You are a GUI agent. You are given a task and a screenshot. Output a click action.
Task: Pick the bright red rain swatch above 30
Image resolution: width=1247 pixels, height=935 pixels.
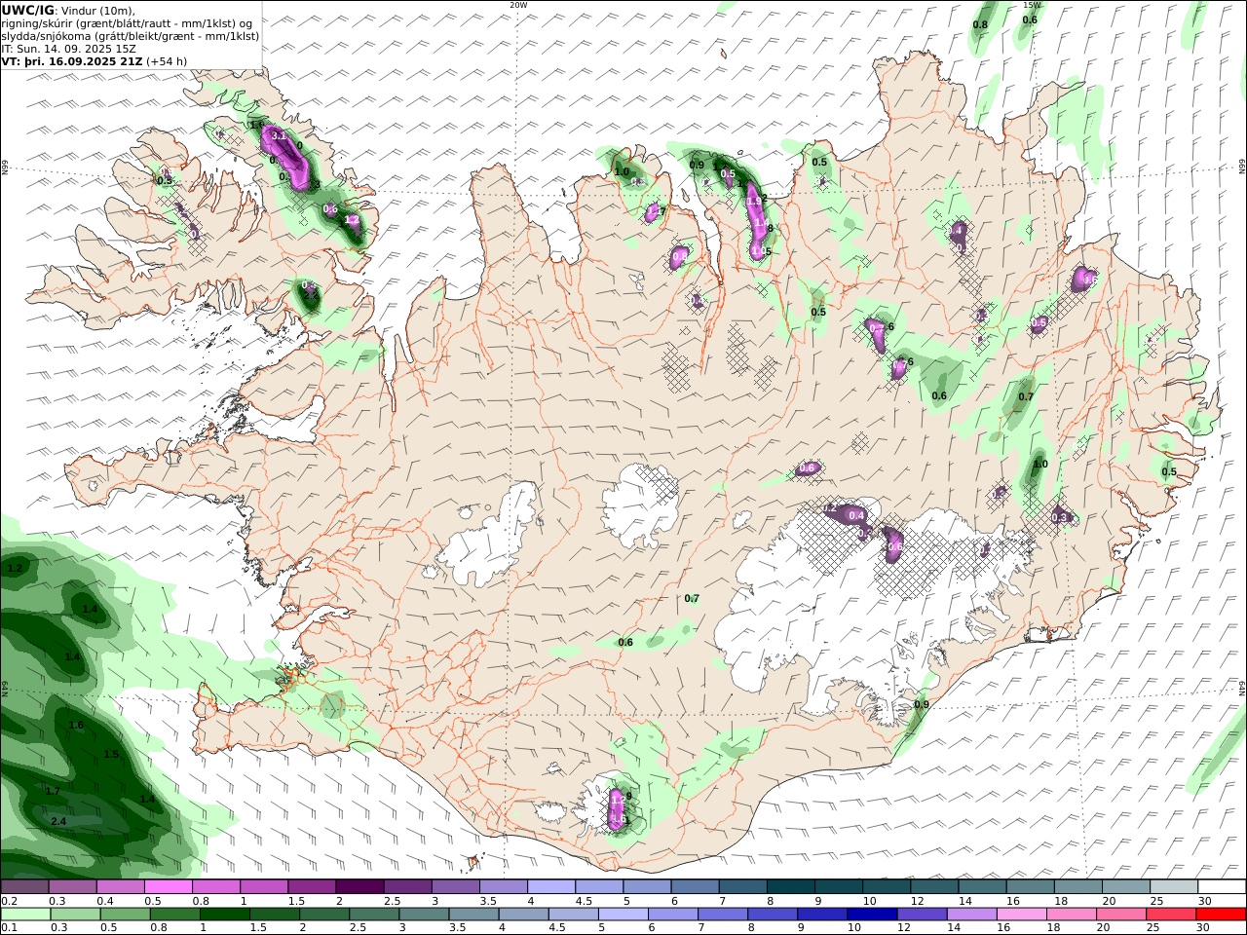1221,914
